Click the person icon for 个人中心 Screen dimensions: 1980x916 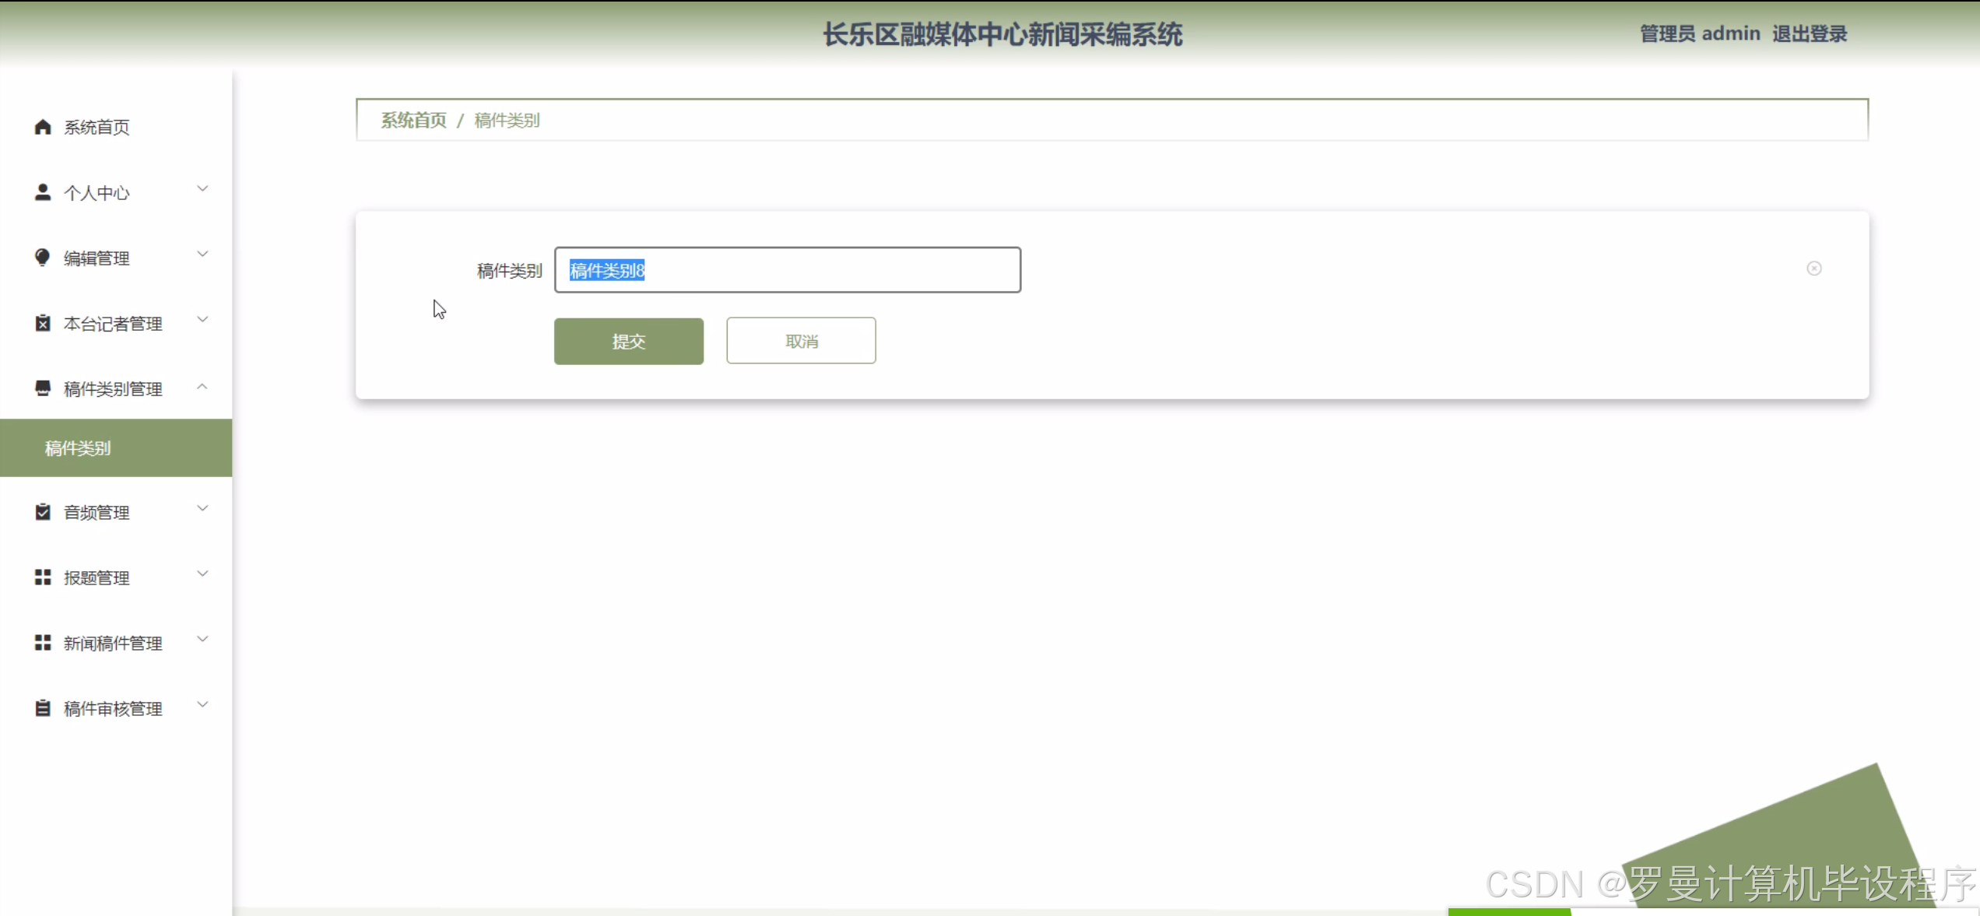click(x=43, y=192)
